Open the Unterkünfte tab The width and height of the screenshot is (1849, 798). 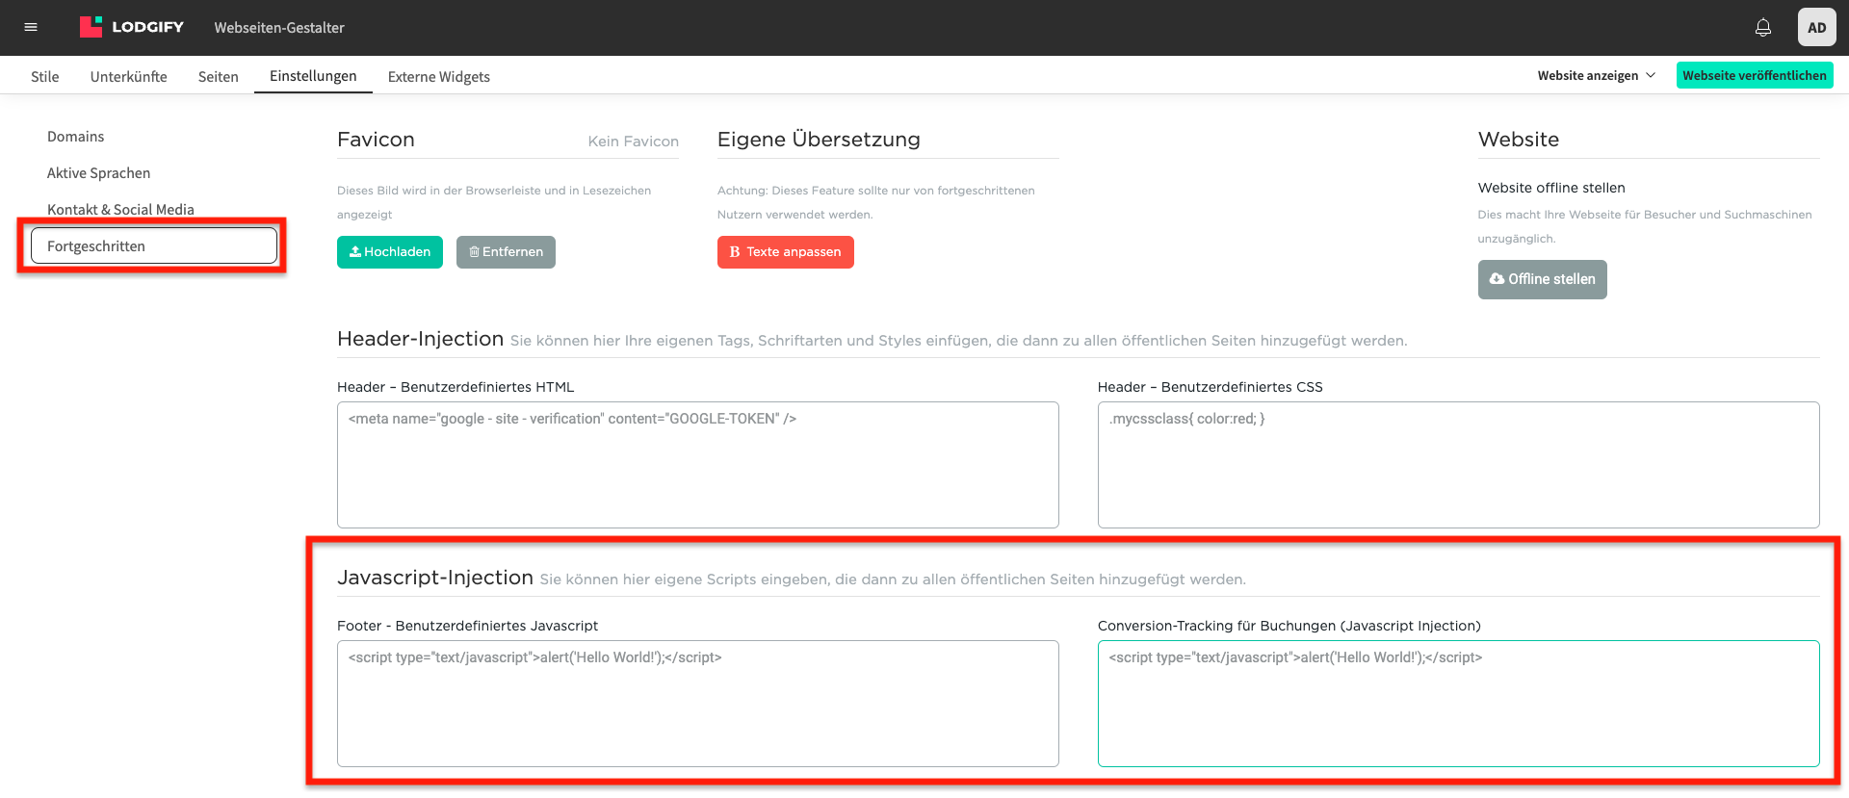click(128, 76)
